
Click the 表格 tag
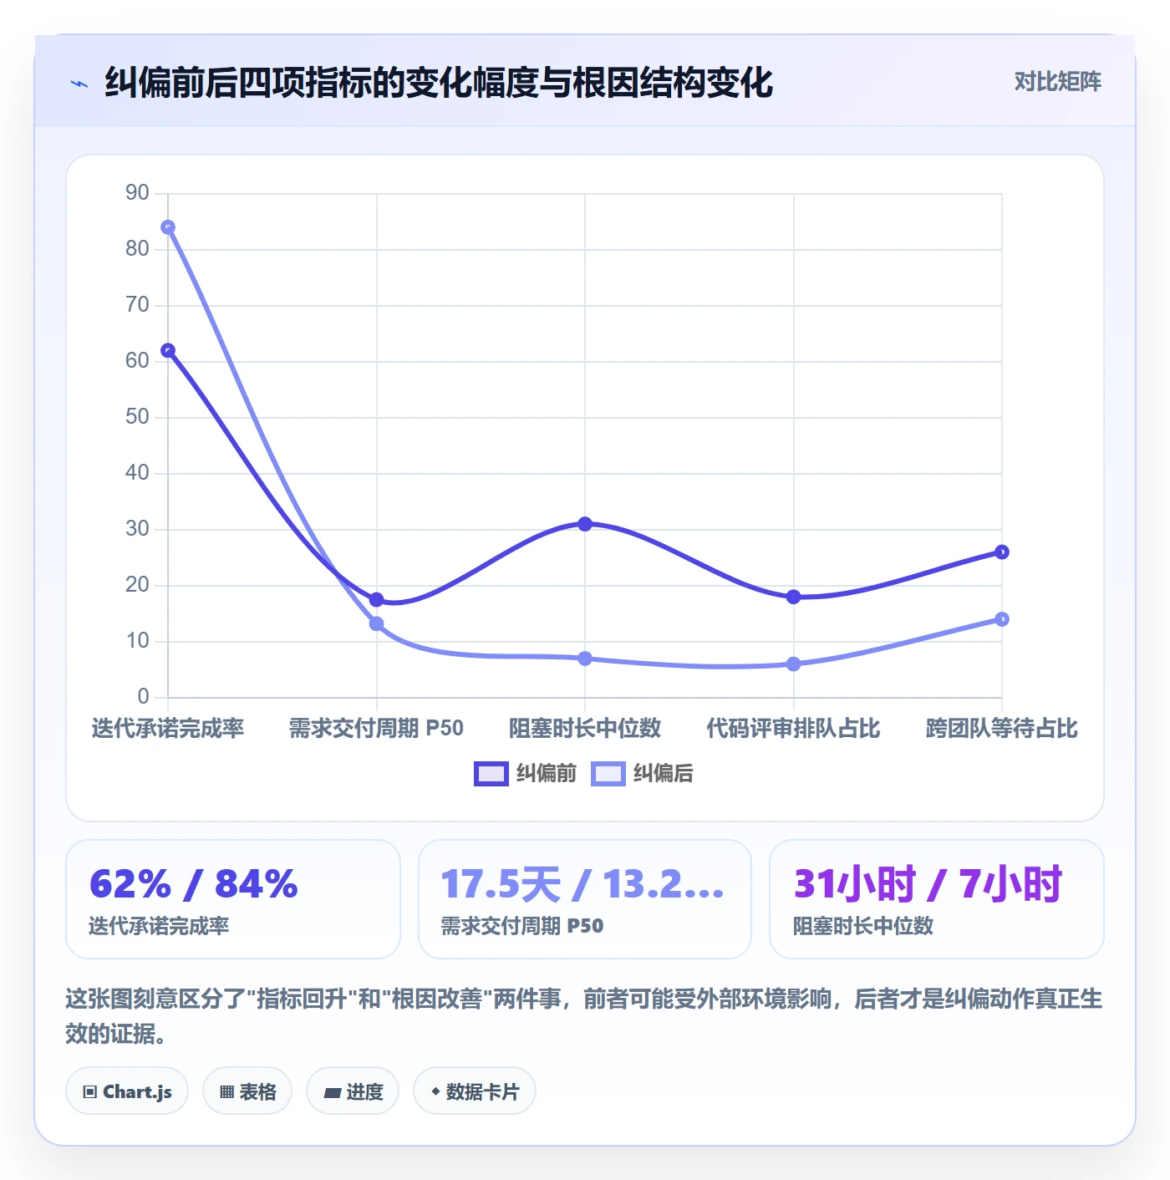(247, 1091)
